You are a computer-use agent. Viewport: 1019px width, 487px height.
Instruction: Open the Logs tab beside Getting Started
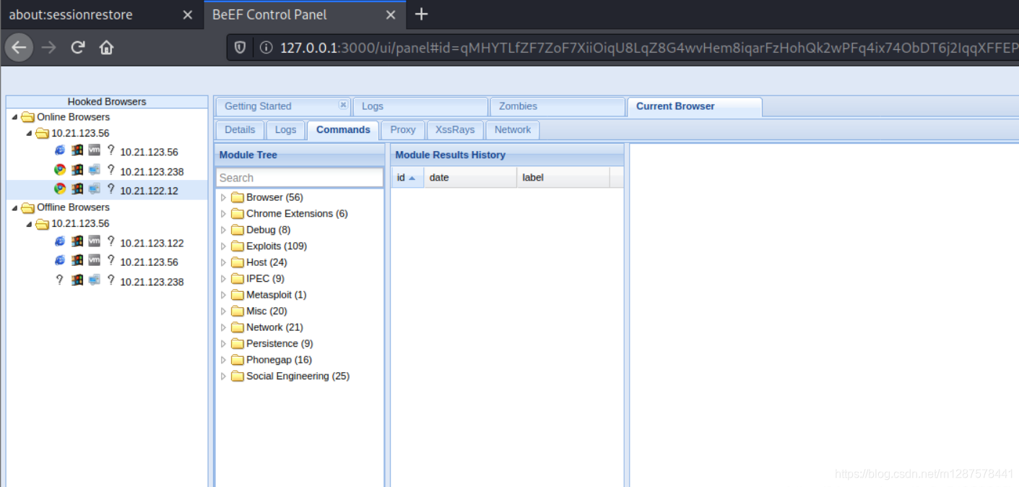[420, 106]
